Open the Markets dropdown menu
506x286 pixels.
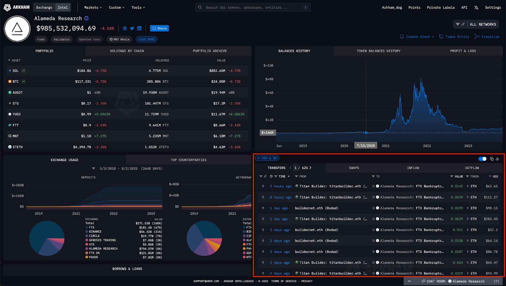click(x=93, y=7)
